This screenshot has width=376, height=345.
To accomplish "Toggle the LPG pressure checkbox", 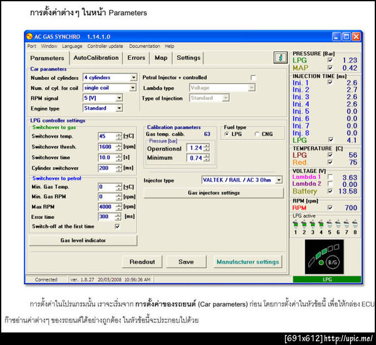I will pos(330,60).
